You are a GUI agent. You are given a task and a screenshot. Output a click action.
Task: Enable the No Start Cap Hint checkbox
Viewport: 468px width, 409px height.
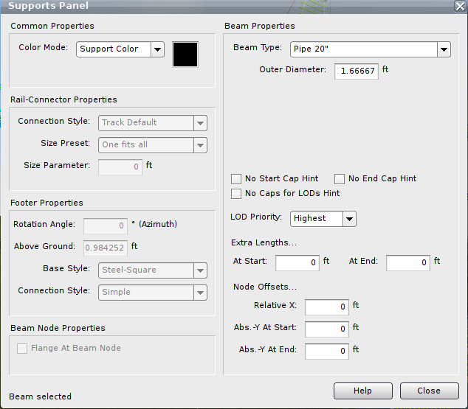(x=236, y=179)
